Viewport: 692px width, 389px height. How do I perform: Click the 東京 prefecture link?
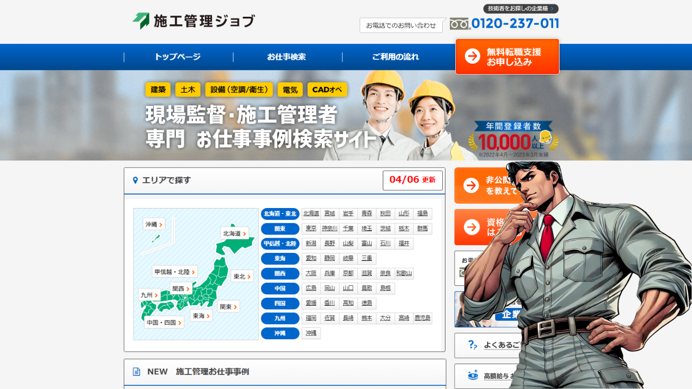pyautogui.click(x=311, y=229)
